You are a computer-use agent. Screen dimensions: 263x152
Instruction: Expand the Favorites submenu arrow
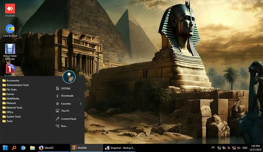[x=81, y=104]
